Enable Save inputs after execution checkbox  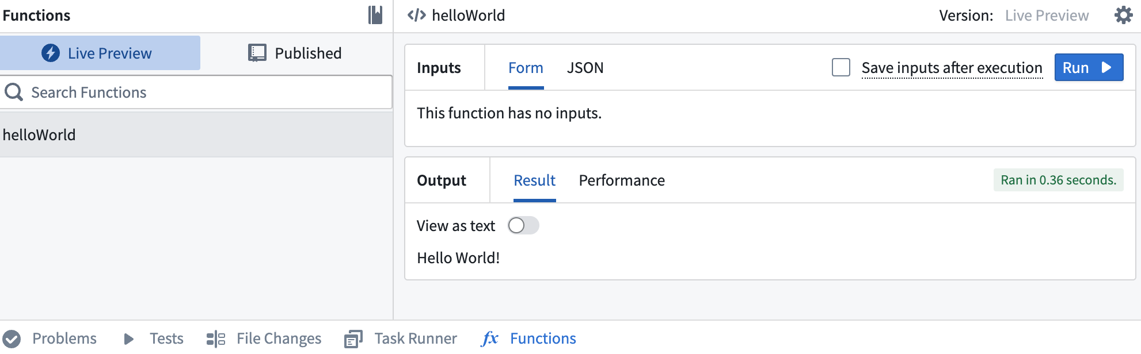[x=840, y=68]
